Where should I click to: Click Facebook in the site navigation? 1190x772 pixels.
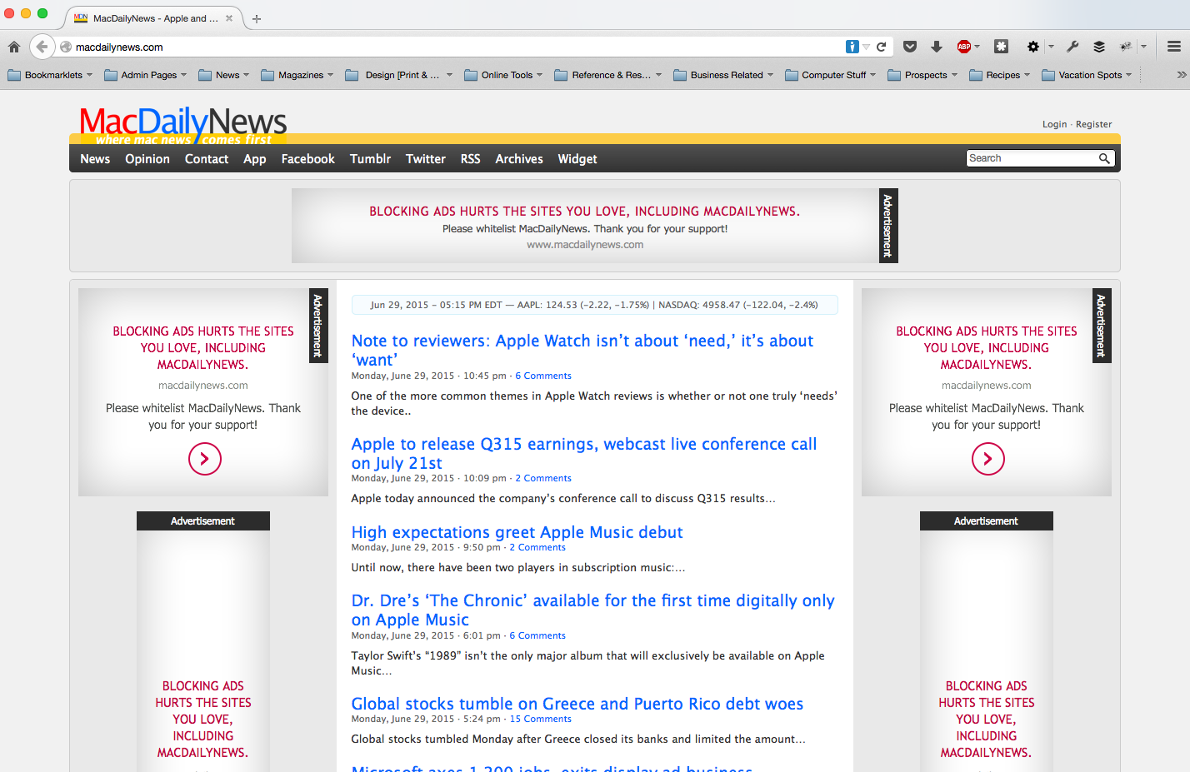pos(307,159)
